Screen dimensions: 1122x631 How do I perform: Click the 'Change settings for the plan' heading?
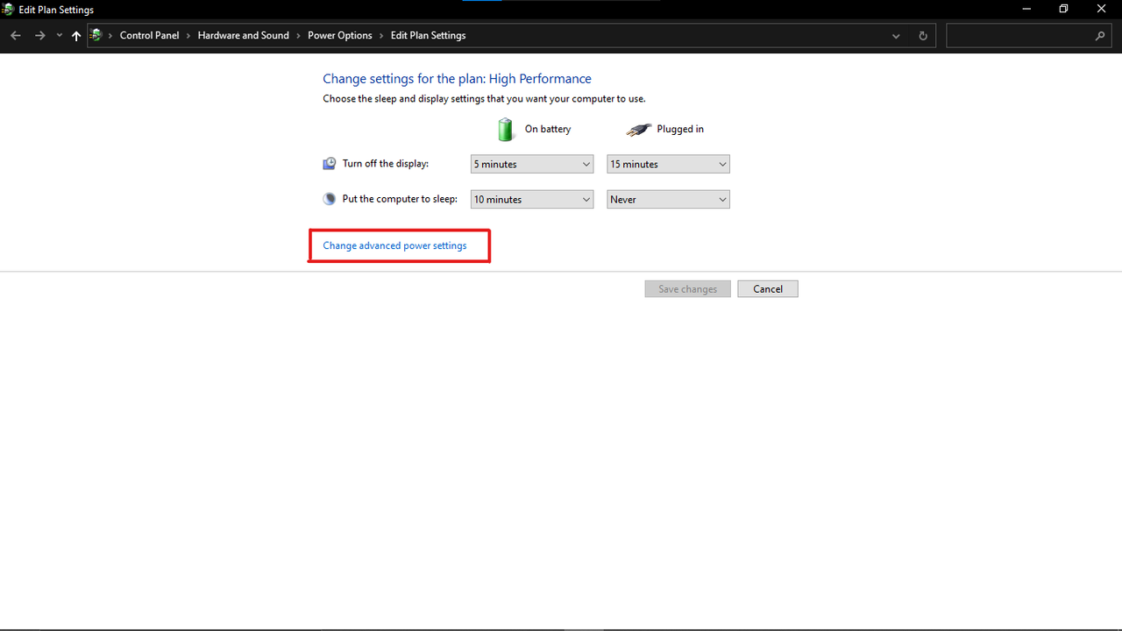pyautogui.click(x=457, y=79)
